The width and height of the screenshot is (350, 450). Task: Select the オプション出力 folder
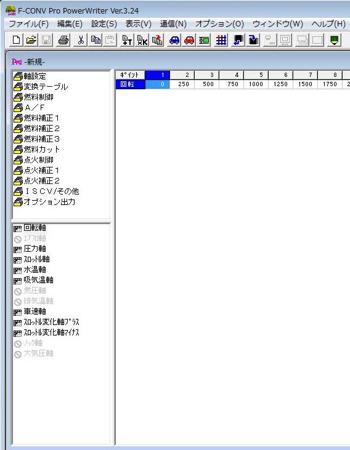[44, 202]
